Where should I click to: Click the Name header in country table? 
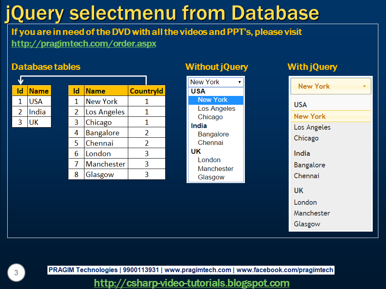click(x=39, y=91)
